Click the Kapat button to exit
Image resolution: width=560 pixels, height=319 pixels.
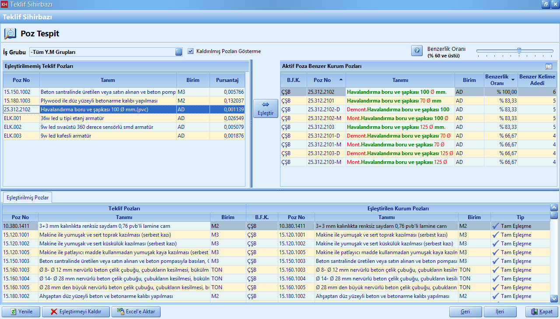[542, 312]
